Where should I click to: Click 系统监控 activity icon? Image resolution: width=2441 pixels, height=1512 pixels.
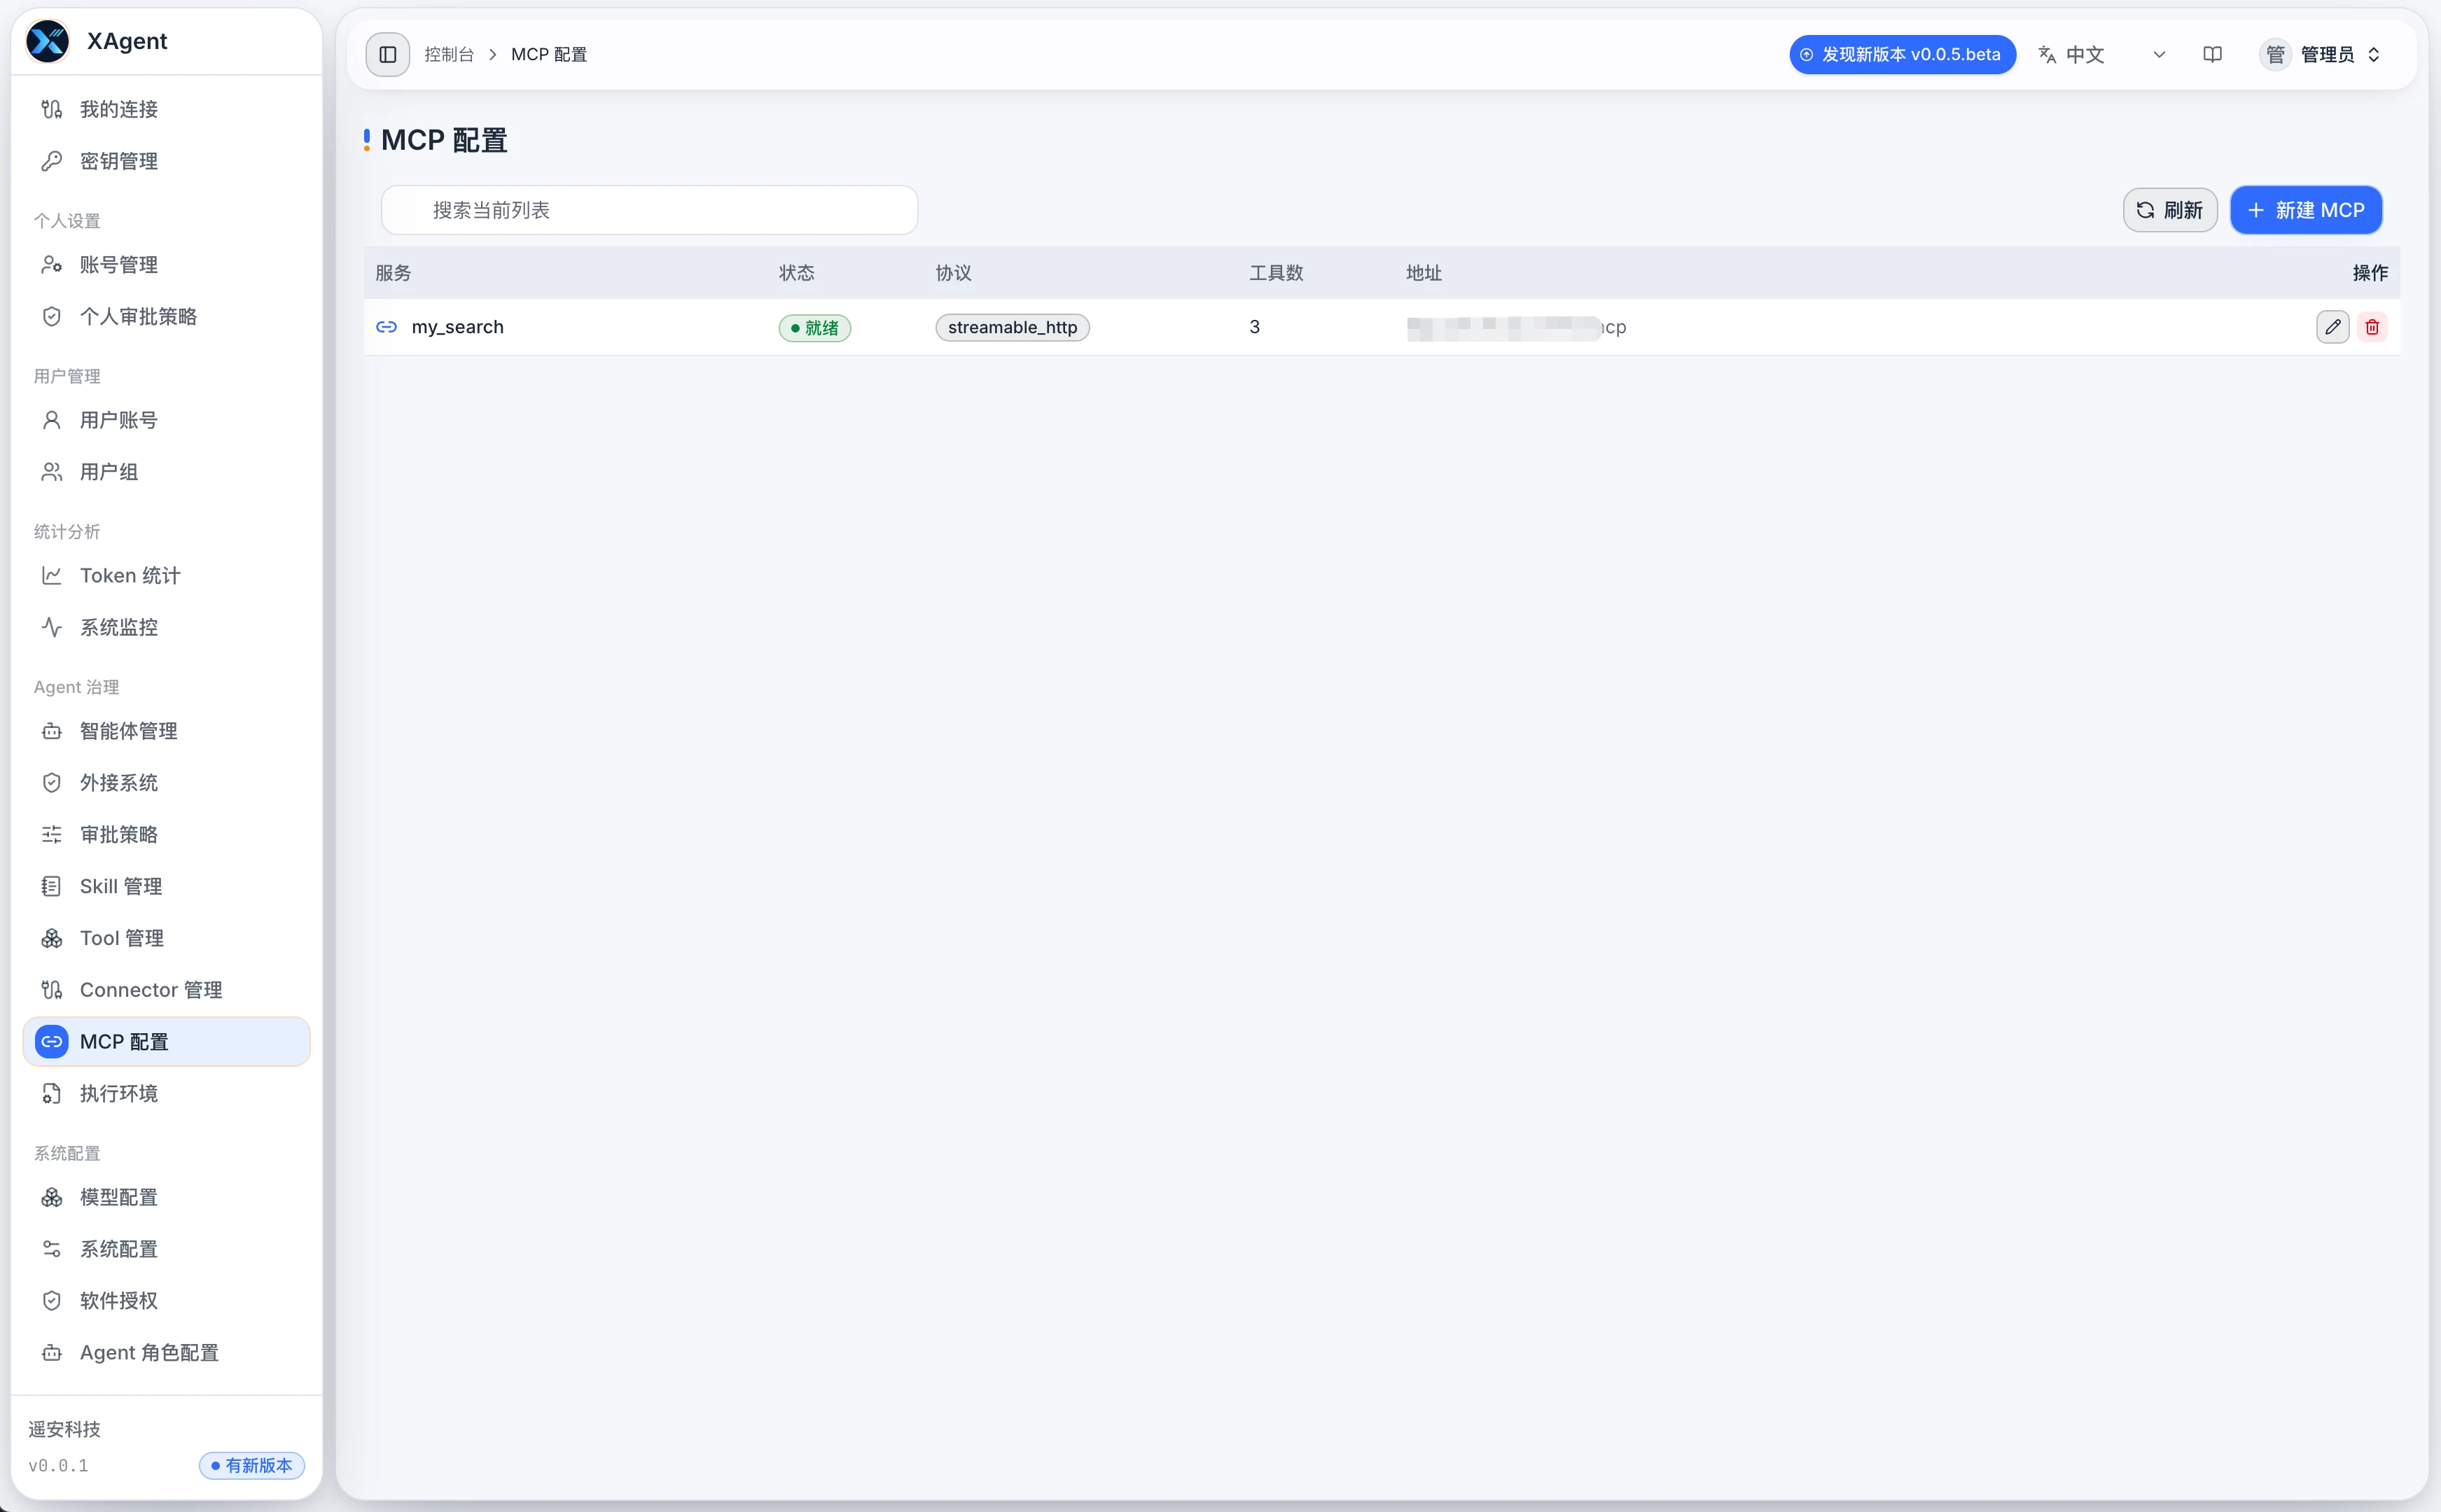[52, 627]
